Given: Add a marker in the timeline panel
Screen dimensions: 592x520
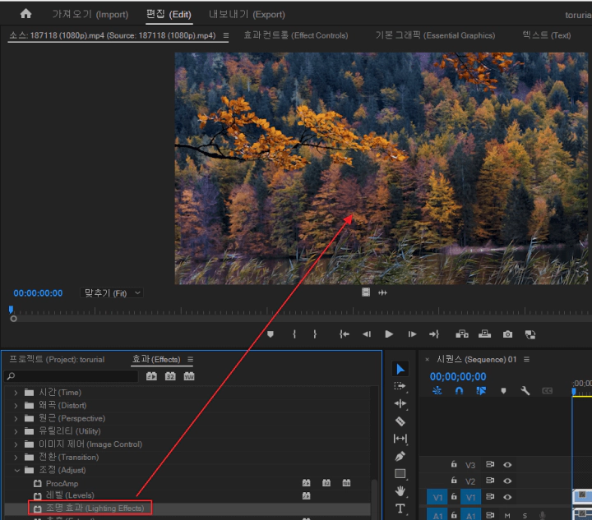Looking at the screenshot, I should point(503,391).
